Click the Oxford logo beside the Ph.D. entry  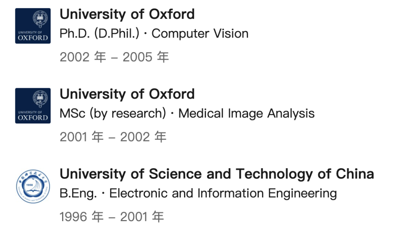[x=33, y=26]
